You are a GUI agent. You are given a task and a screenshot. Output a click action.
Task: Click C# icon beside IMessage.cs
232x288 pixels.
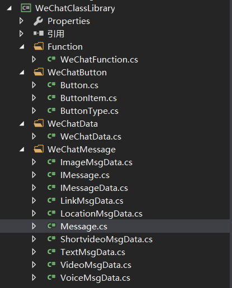coord(51,175)
